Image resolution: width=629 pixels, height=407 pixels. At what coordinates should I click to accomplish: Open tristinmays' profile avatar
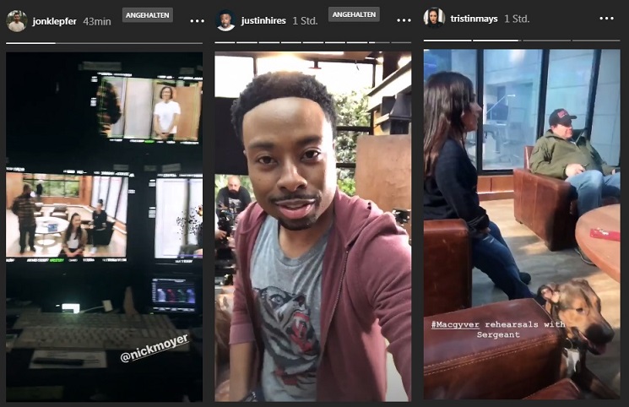pyautogui.click(x=435, y=19)
